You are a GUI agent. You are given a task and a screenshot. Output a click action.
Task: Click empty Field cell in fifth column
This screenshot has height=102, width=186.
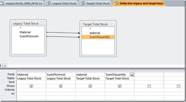click(149, 75)
